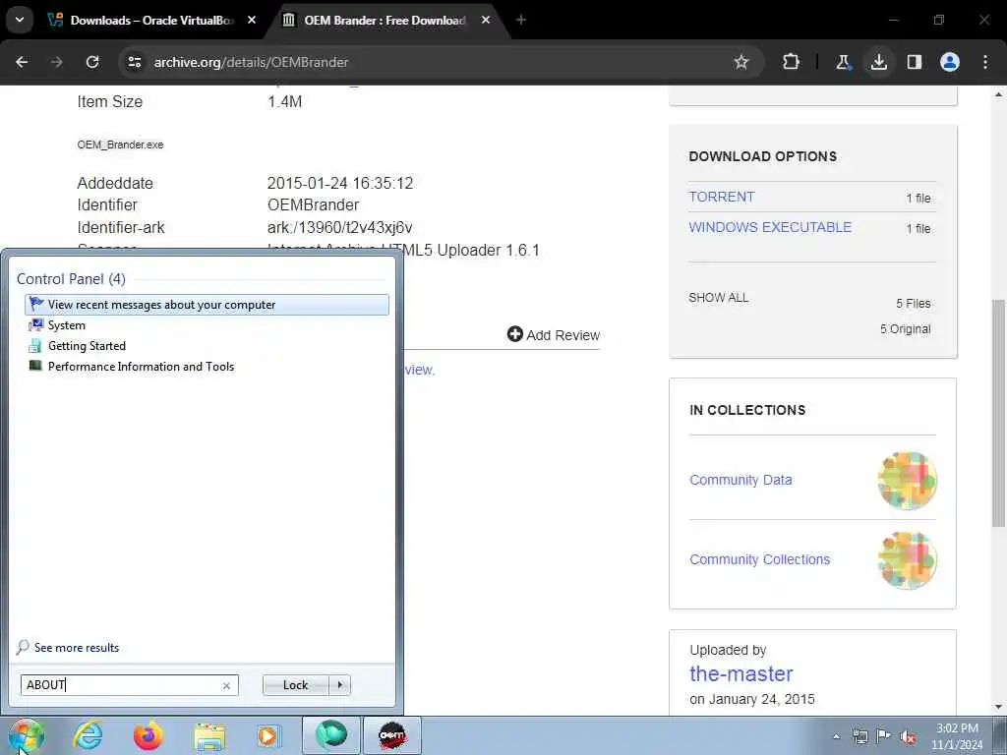Open the Extensions puzzle icon
The width and height of the screenshot is (1007, 755).
point(792,62)
